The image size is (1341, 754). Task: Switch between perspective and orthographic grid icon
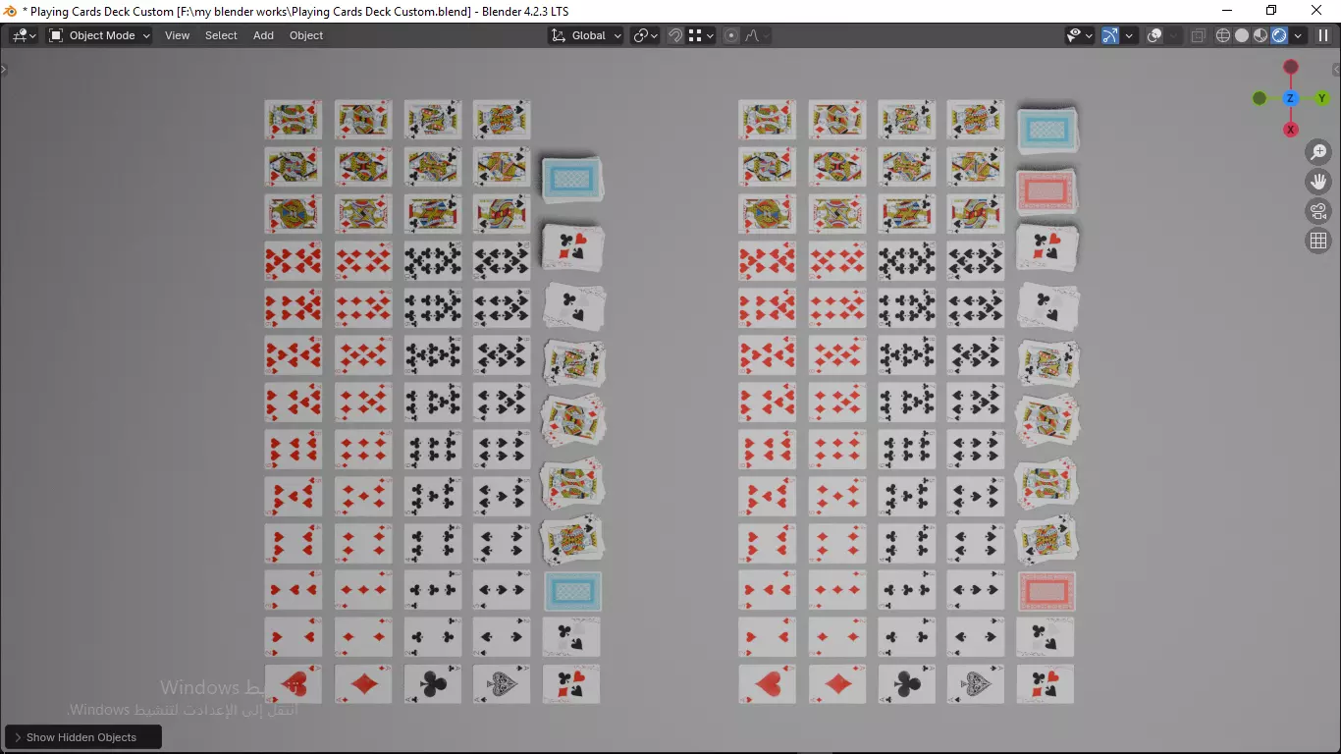pos(1318,241)
